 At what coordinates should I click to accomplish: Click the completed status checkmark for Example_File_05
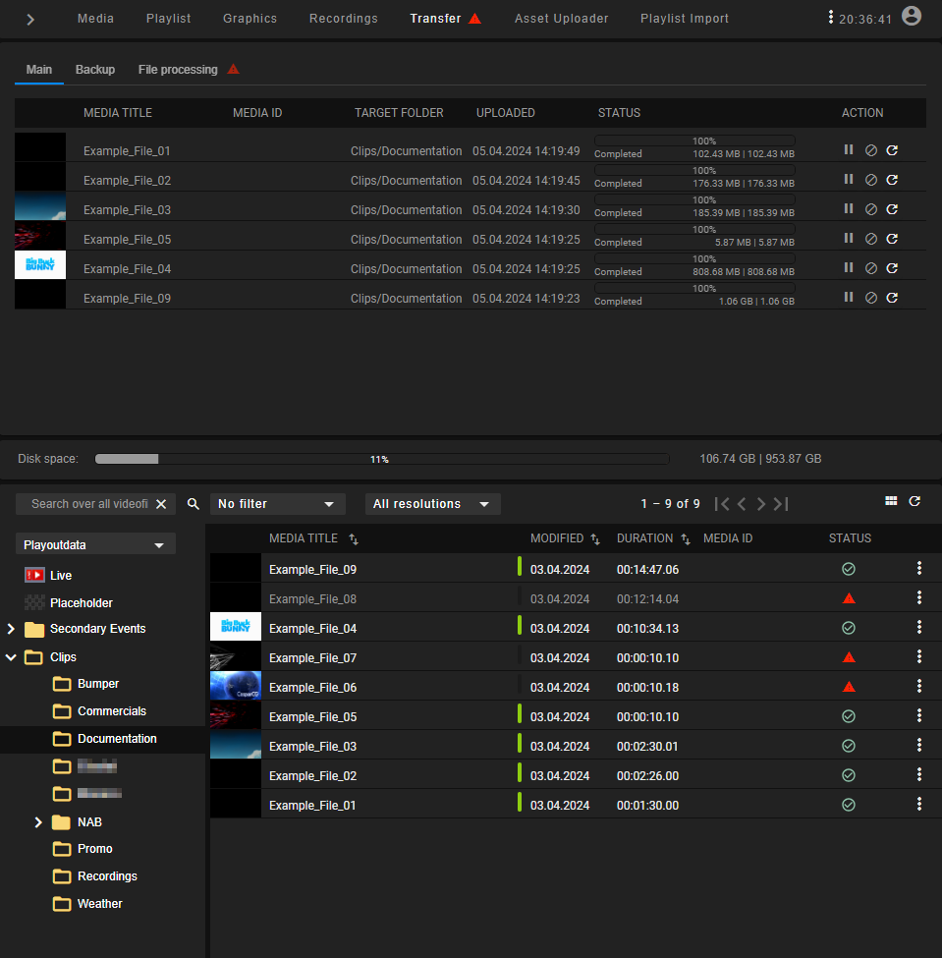[849, 715]
